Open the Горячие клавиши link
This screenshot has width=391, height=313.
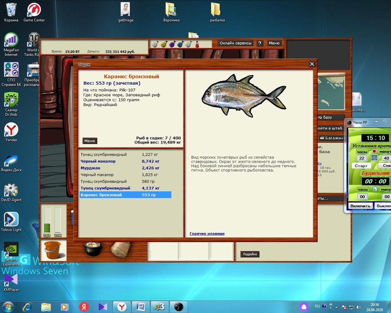coord(207,234)
